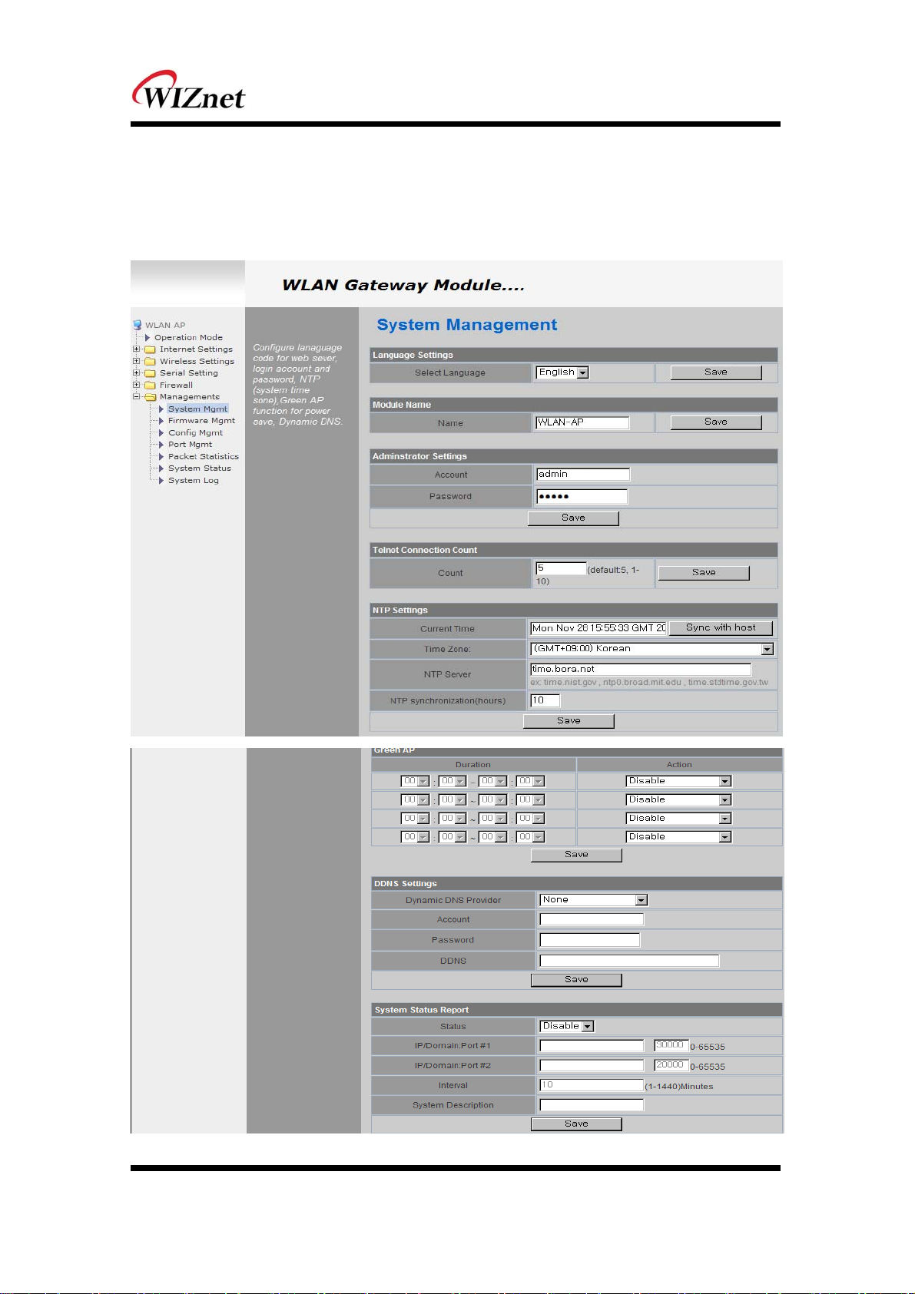The width and height of the screenshot is (915, 1294).
Task: Expand the Serial Setting tree node
Action: click(x=136, y=372)
